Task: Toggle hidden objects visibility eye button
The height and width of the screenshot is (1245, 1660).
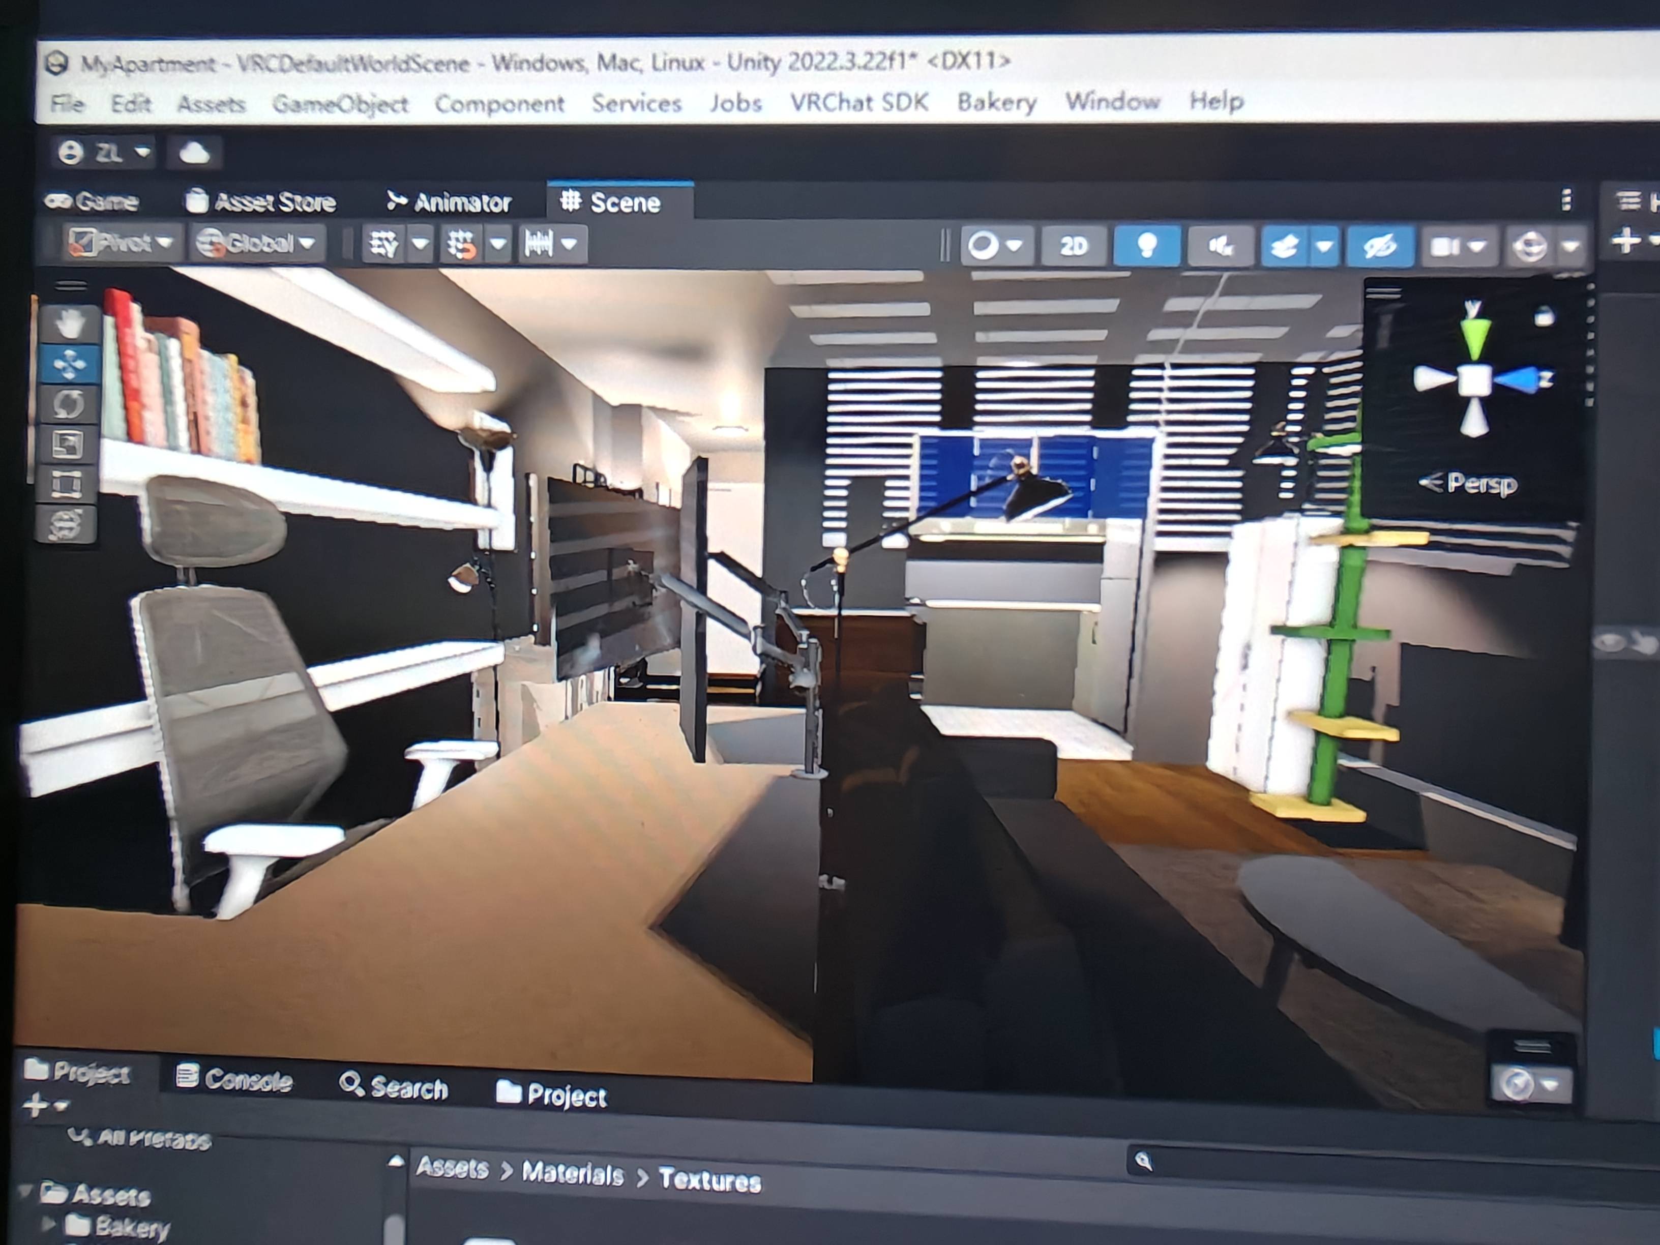Action: [1379, 246]
